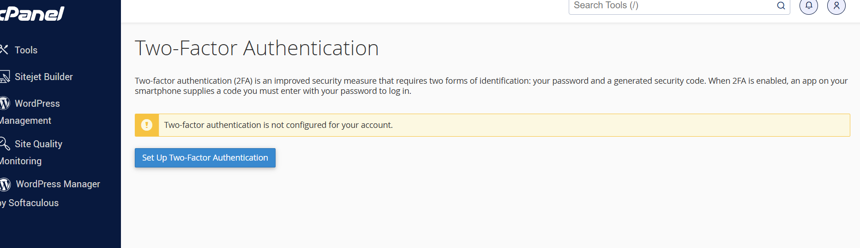860x248 pixels.
Task: Click the Two-Factor Authentication page heading
Action: click(257, 48)
